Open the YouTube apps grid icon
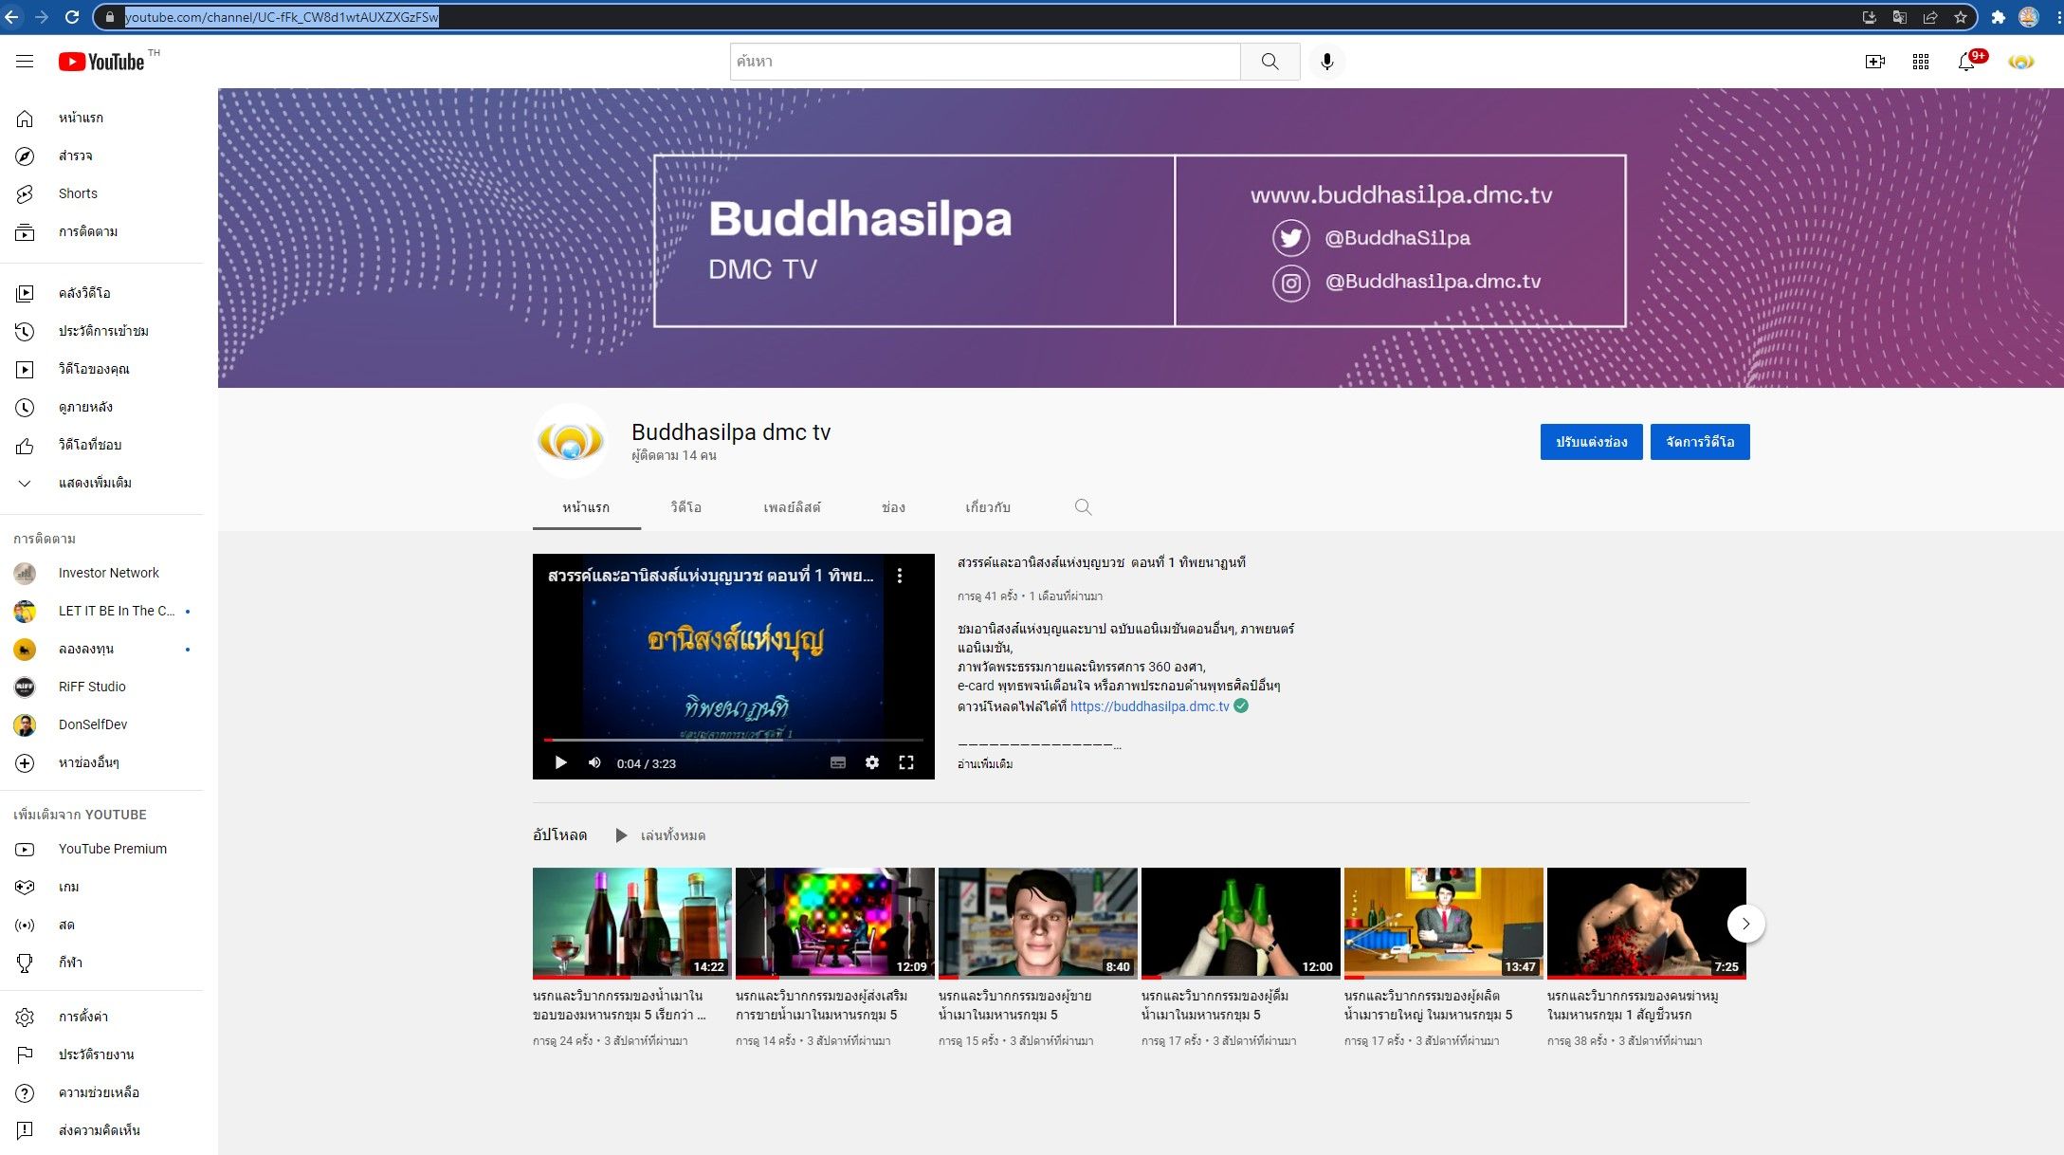 click(x=1921, y=62)
